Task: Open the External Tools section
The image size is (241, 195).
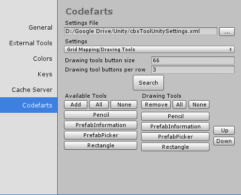Action: (x=31, y=43)
